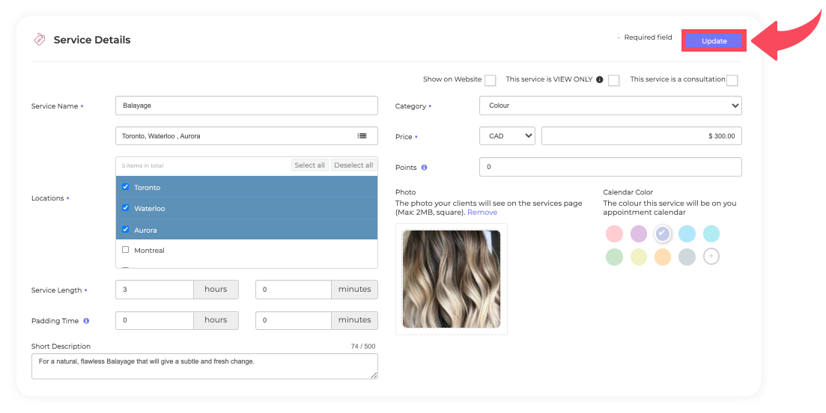Enable Show on Website checkbox
This screenshot has width=826, height=413.
click(490, 80)
